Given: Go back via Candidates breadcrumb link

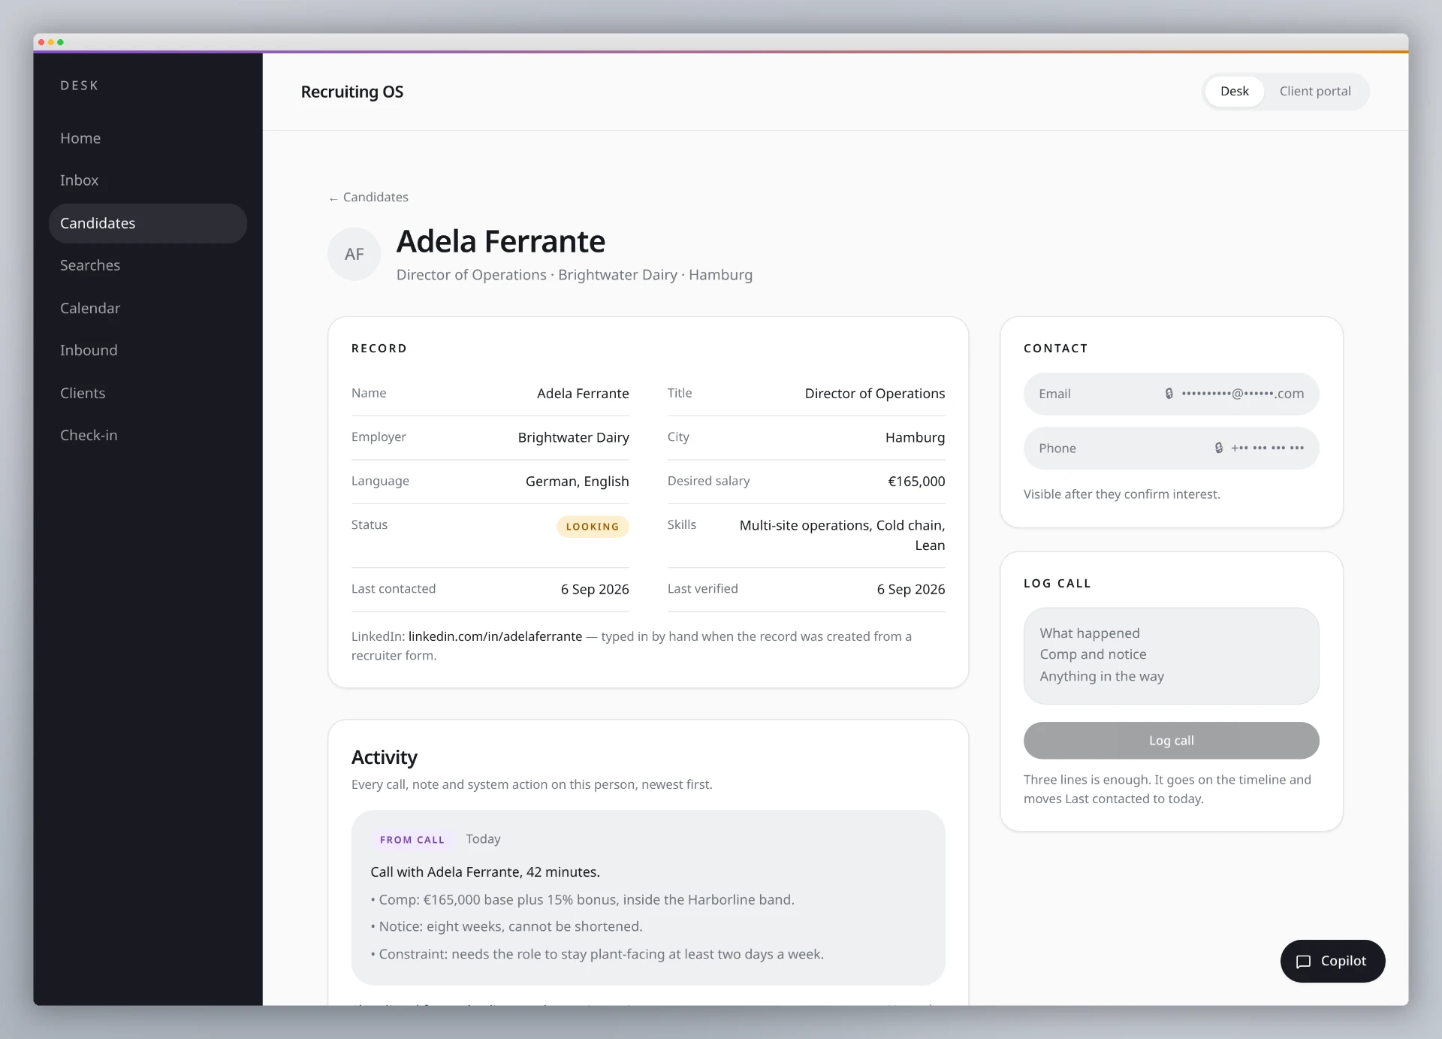Looking at the screenshot, I should click(x=369, y=197).
